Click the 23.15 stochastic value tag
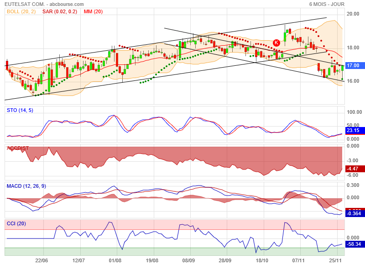 (x=355, y=130)
